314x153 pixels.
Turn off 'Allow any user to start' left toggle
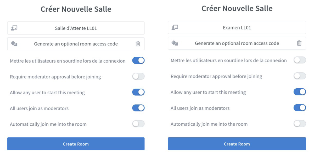coord(138,92)
